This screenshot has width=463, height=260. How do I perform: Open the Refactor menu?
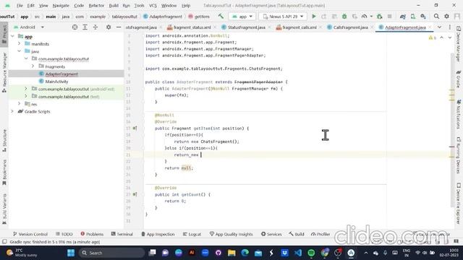click(96, 5)
